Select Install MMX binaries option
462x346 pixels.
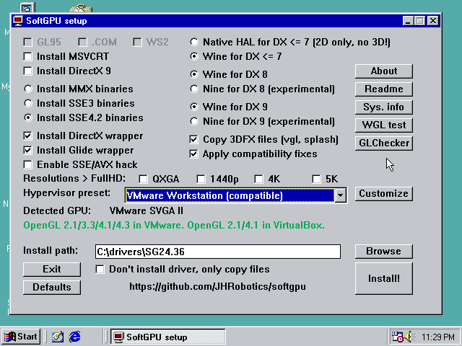28,89
